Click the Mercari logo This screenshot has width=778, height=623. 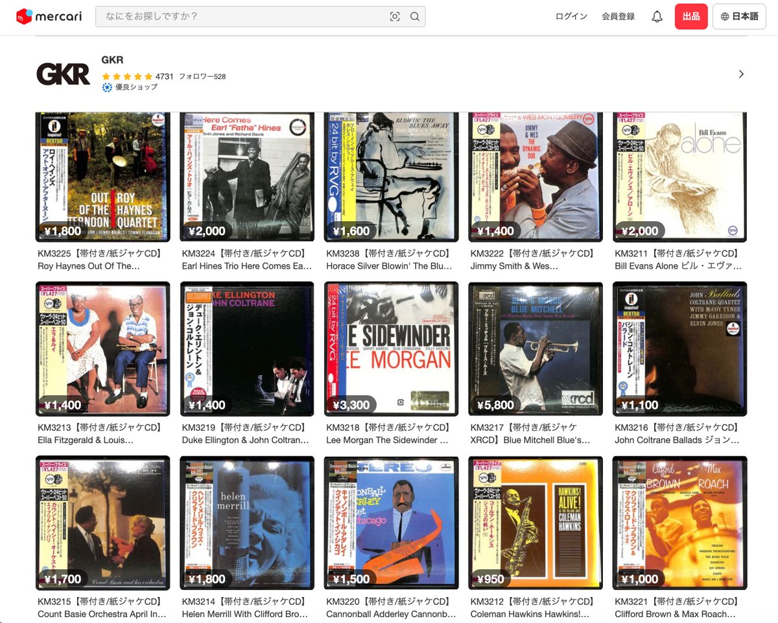click(x=49, y=16)
